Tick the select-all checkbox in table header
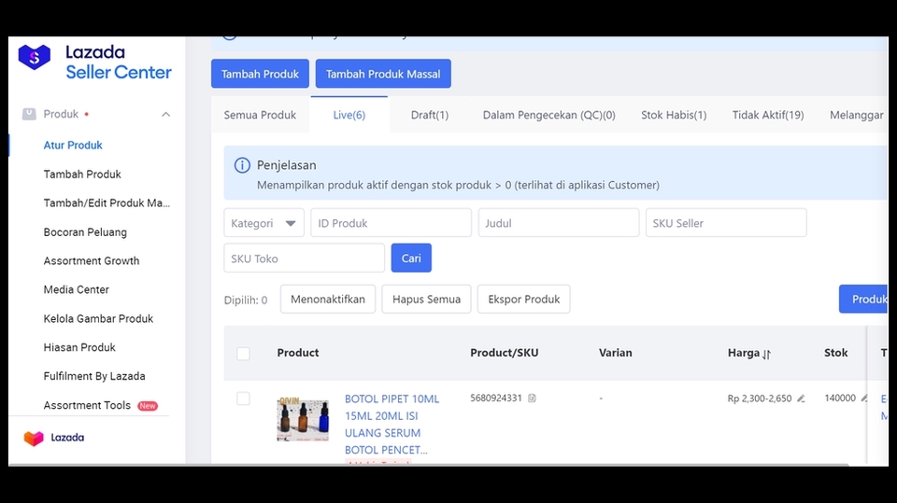Viewport: 897px width, 503px height. [x=243, y=354]
